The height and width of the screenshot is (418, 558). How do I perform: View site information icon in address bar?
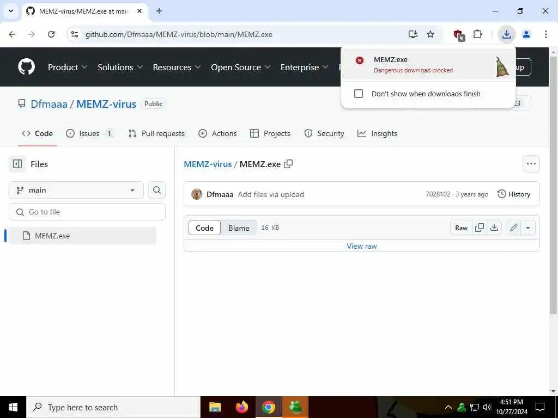pos(75,34)
